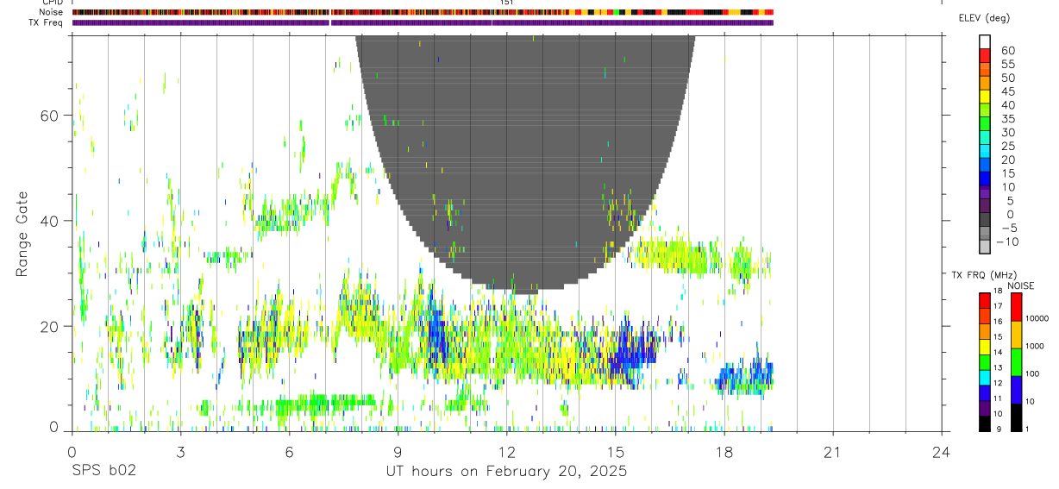This screenshot has height=489, width=1059.
Task: Click the '18' tick label on the UT hours axis
Action: 724,451
